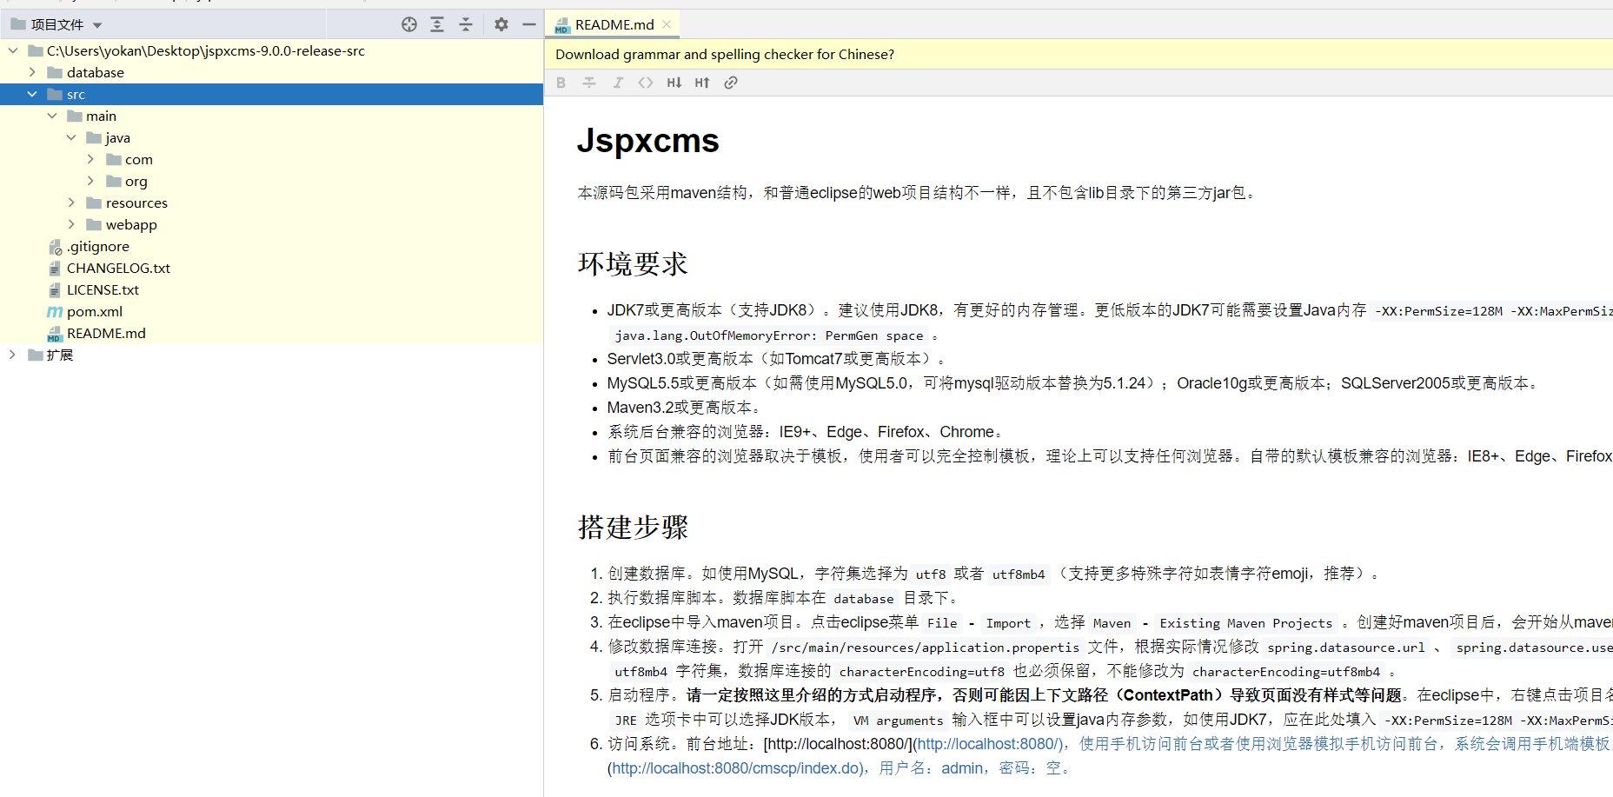Click the 环境要求 heading

[x=633, y=264]
